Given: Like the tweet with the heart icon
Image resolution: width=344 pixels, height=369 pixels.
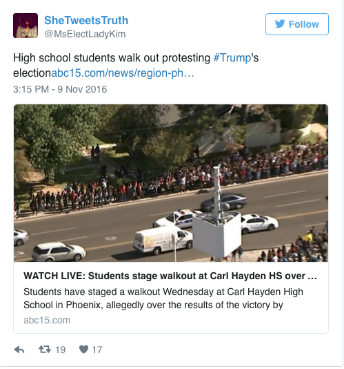Looking at the screenshot, I should coord(84,350).
